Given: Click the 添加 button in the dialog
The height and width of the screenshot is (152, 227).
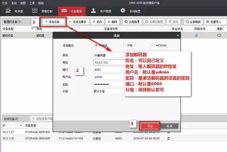Looking at the screenshot, I should click(150, 126).
